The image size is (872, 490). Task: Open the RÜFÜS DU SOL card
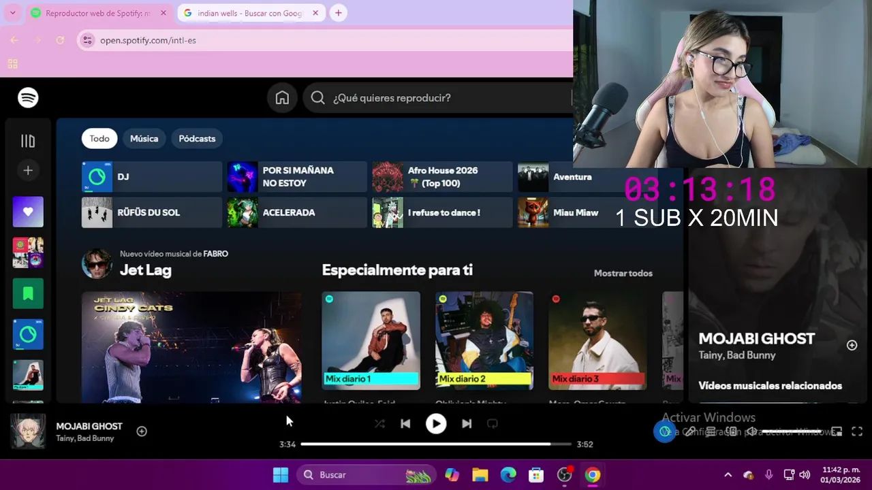click(152, 212)
